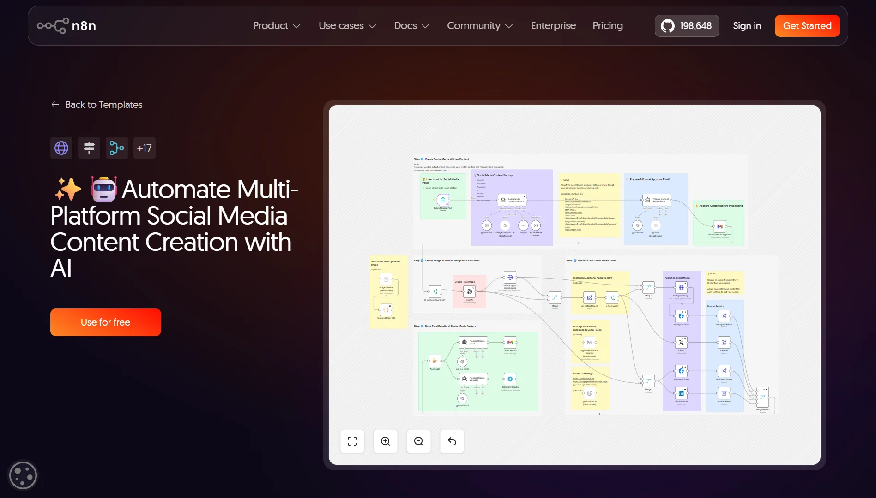Expand the Community dropdown menu
Image resolution: width=876 pixels, height=498 pixels.
pyautogui.click(x=480, y=26)
